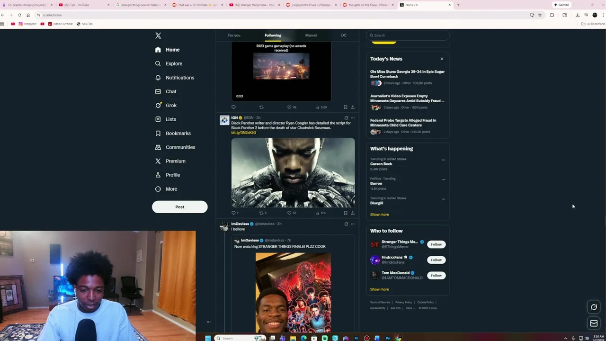The width and height of the screenshot is (606, 341).
Task: Open Communities in the sidebar
Action: pyautogui.click(x=175, y=147)
